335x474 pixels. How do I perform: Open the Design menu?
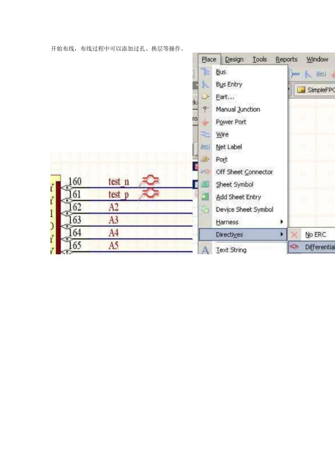pyautogui.click(x=234, y=59)
